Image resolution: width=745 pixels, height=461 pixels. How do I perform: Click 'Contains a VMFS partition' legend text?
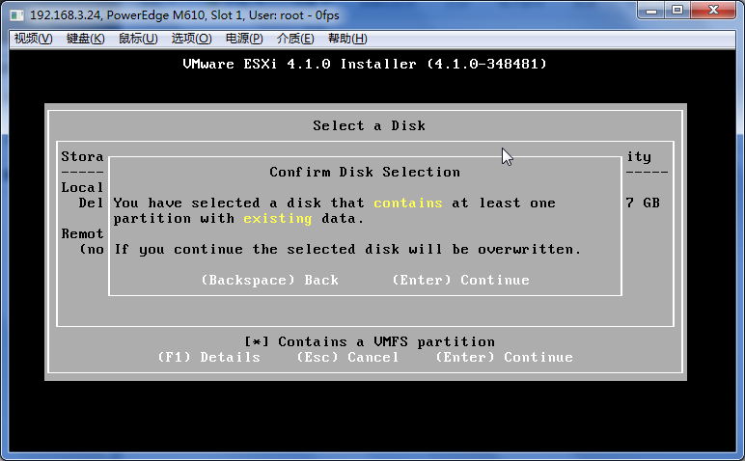[x=386, y=341]
